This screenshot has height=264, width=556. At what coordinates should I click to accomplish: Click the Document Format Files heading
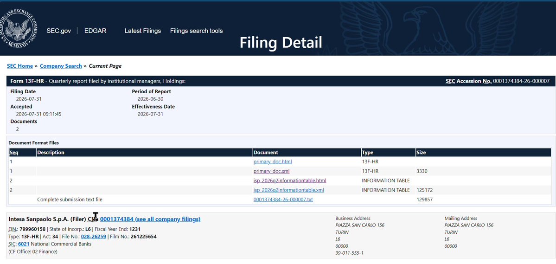click(x=34, y=143)
